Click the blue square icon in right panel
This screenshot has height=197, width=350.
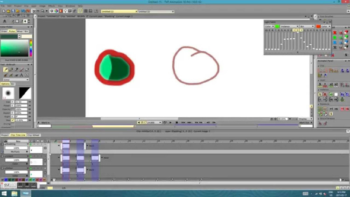(335, 42)
